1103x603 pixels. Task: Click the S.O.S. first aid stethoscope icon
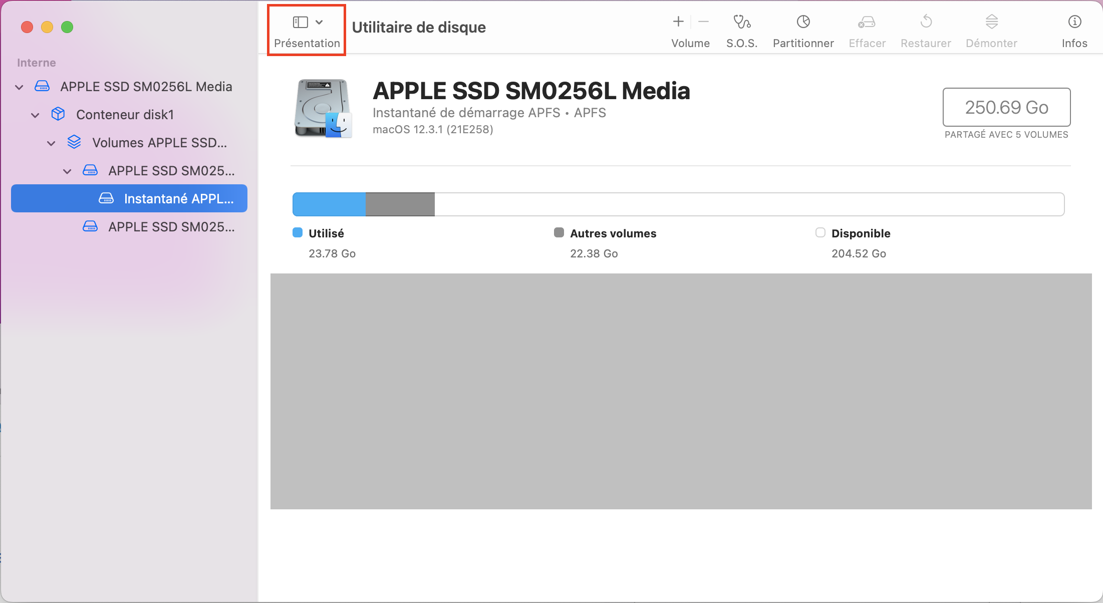pos(741,22)
